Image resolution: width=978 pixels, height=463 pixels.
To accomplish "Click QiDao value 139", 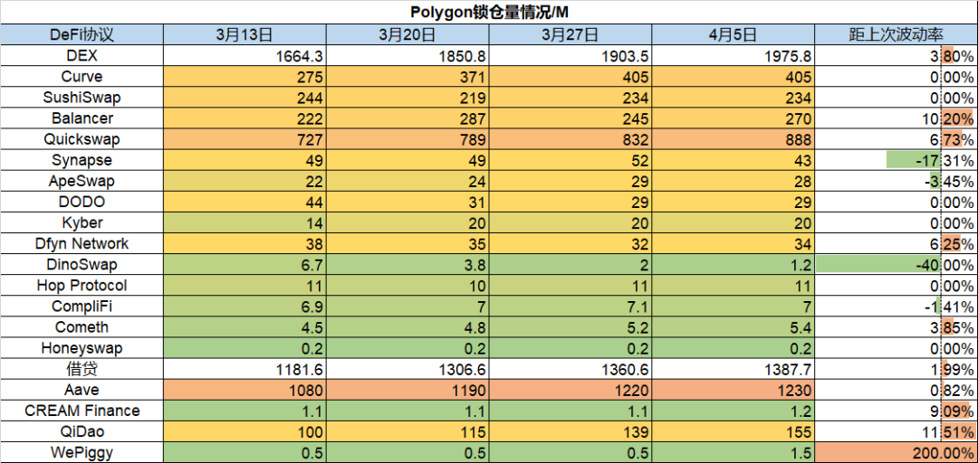I will pos(570,432).
